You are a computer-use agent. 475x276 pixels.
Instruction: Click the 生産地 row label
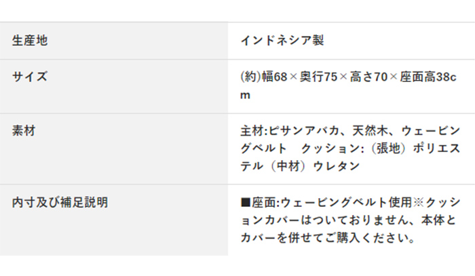[30, 40]
